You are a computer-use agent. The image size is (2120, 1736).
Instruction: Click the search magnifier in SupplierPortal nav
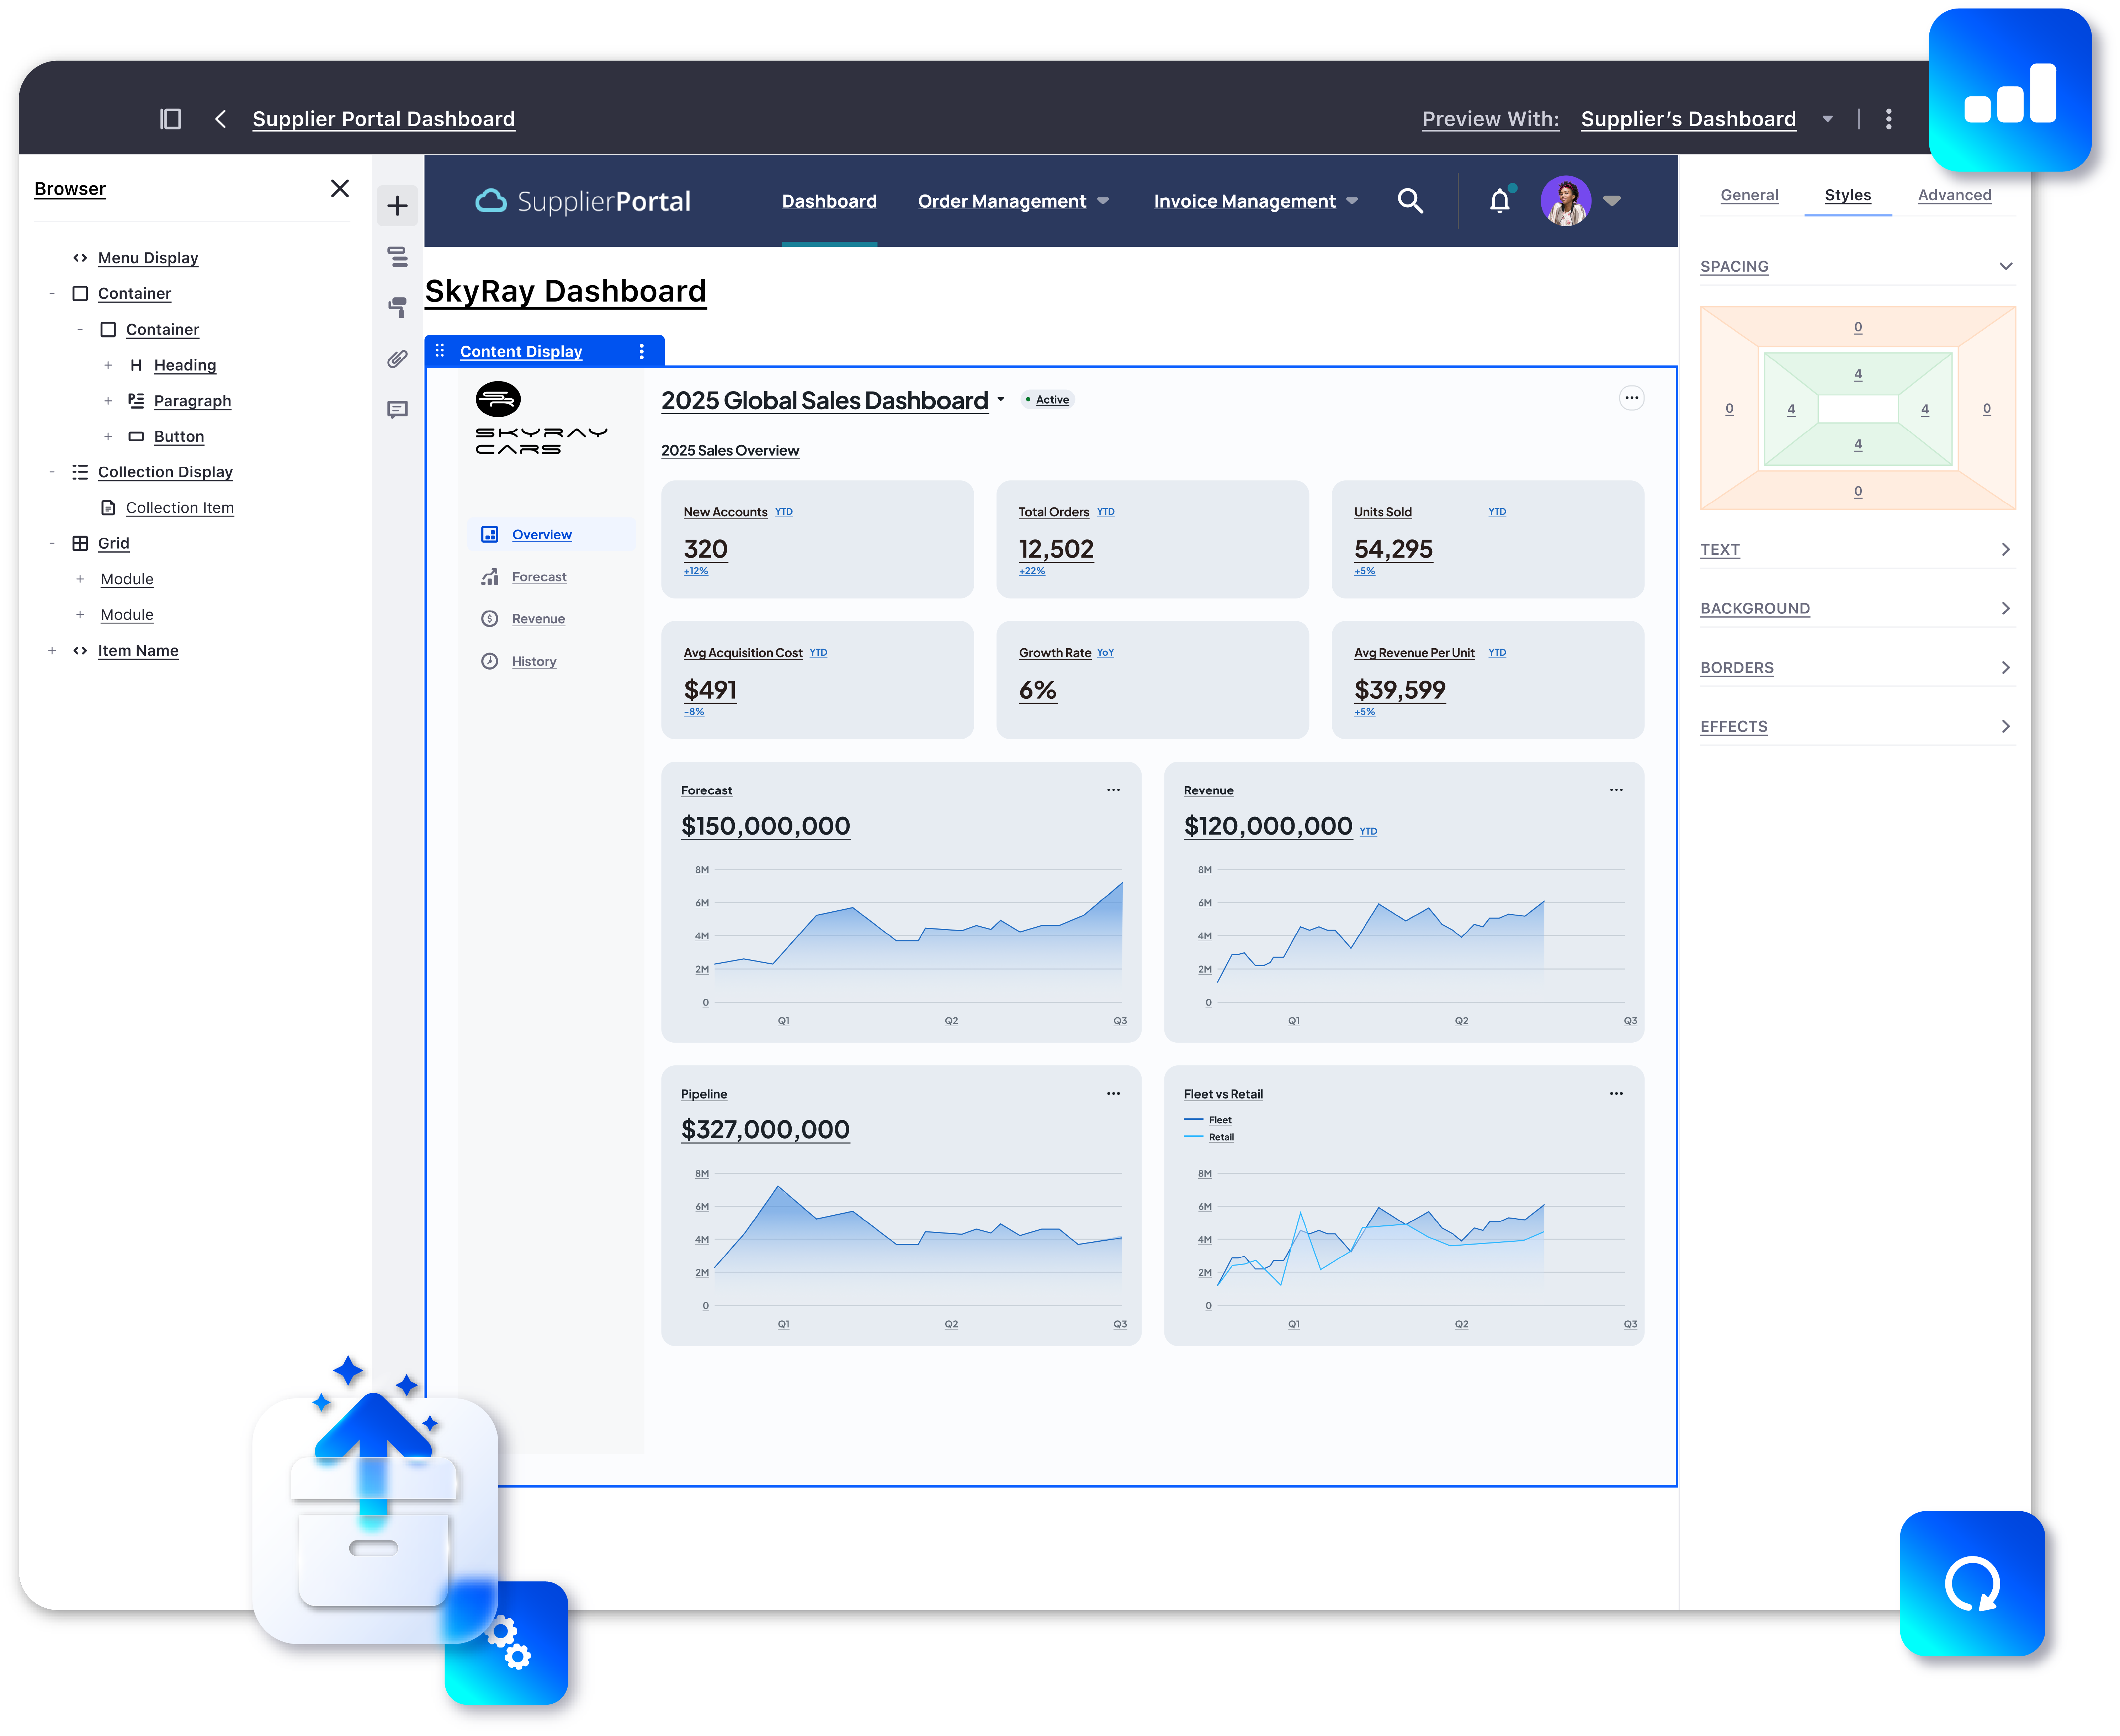coord(1410,201)
